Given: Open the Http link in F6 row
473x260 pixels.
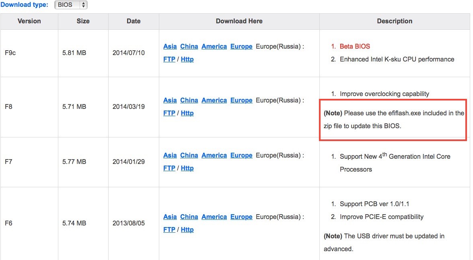Looking at the screenshot, I should [x=187, y=230].
